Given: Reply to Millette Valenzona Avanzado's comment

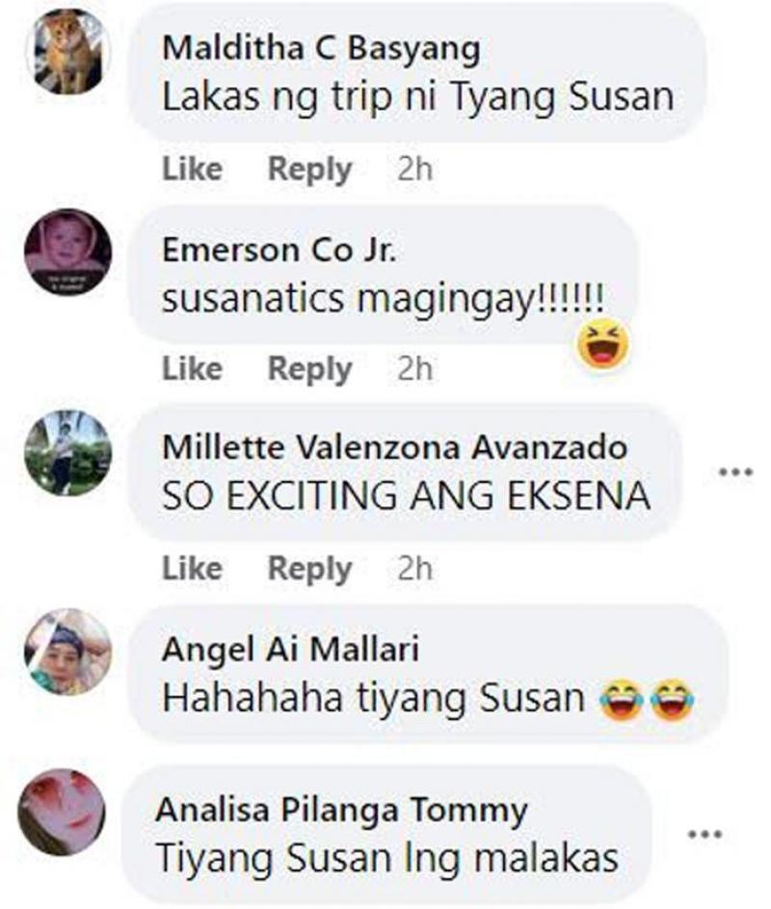Looking at the screenshot, I should click(309, 570).
